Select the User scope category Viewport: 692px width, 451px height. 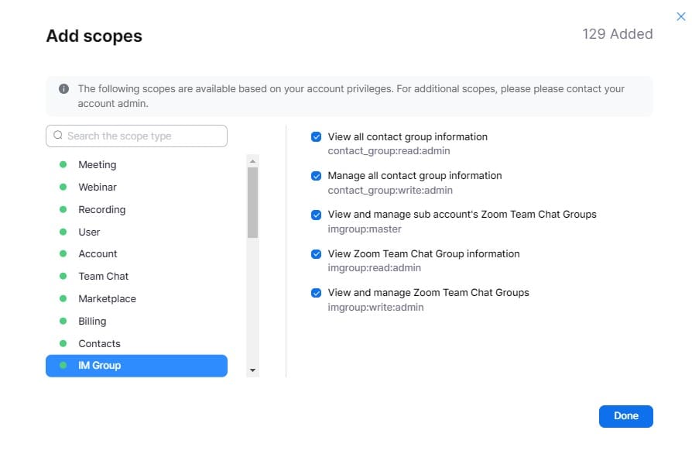click(x=89, y=232)
